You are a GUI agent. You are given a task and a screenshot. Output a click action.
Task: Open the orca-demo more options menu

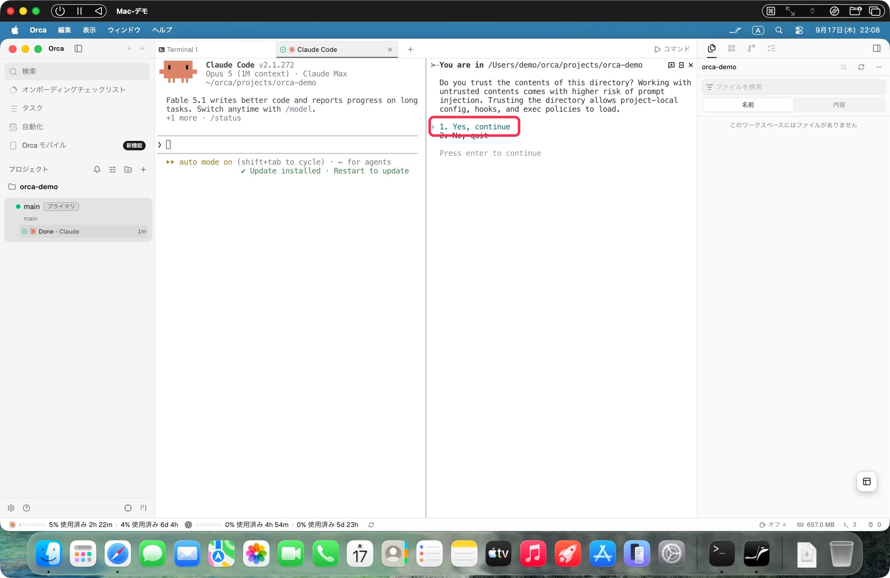[879, 67]
